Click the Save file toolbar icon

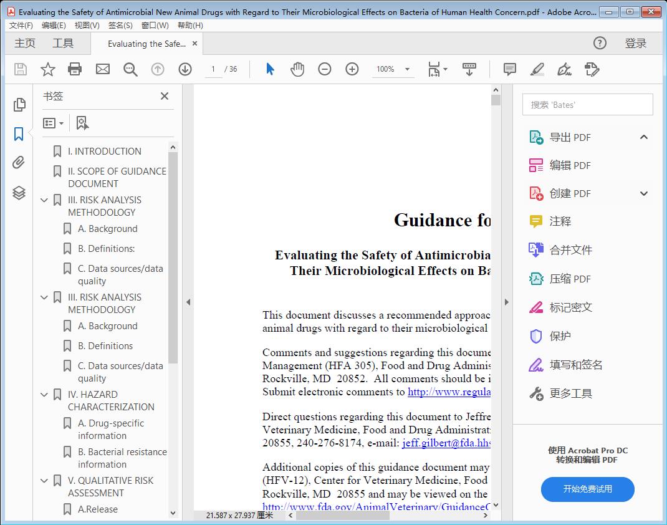point(21,69)
